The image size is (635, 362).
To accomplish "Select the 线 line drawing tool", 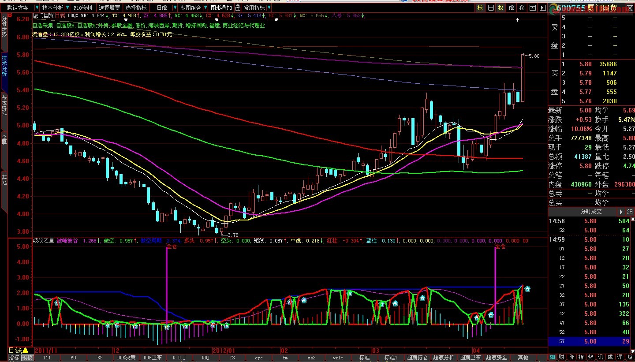I will 512,8.
